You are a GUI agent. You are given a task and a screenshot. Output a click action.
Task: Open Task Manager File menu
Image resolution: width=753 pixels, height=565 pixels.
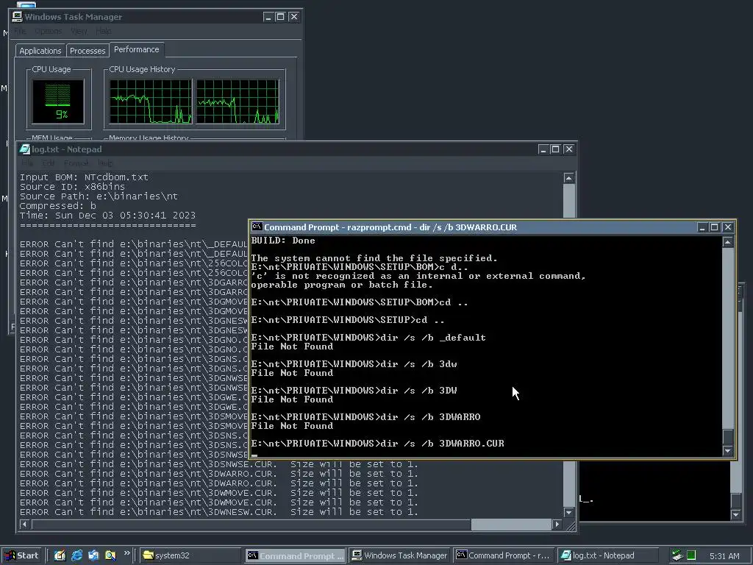pos(20,31)
